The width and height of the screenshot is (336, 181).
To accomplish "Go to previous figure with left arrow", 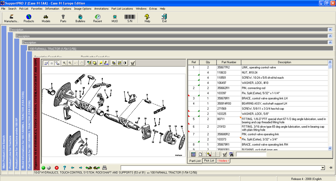I will click(73, 168).
